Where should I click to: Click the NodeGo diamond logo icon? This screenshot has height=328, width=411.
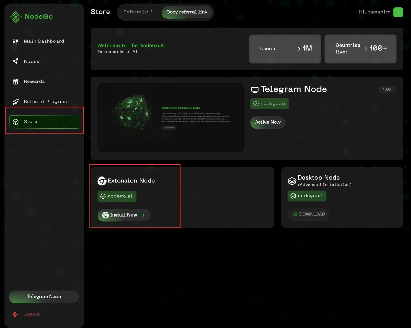(x=15, y=16)
